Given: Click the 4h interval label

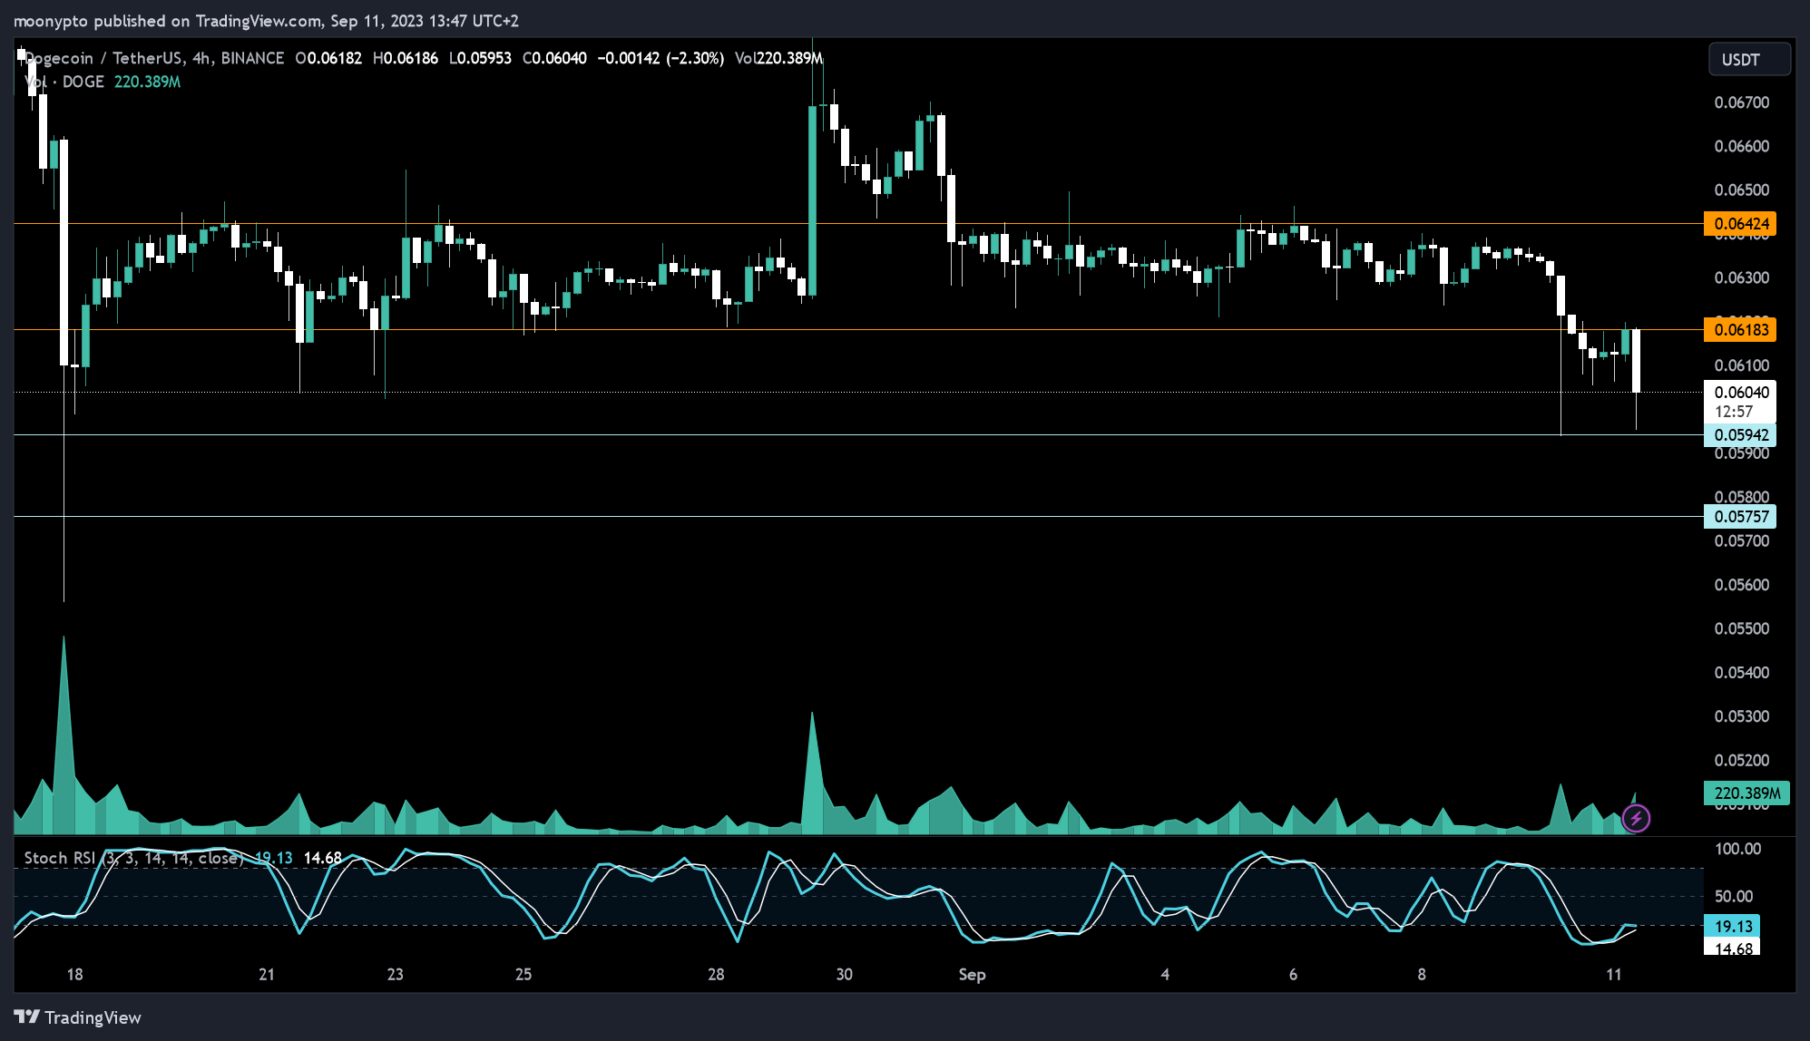Looking at the screenshot, I should tap(201, 58).
